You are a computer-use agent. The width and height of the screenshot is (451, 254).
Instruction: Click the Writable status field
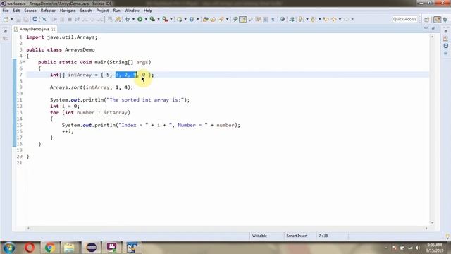click(259, 236)
